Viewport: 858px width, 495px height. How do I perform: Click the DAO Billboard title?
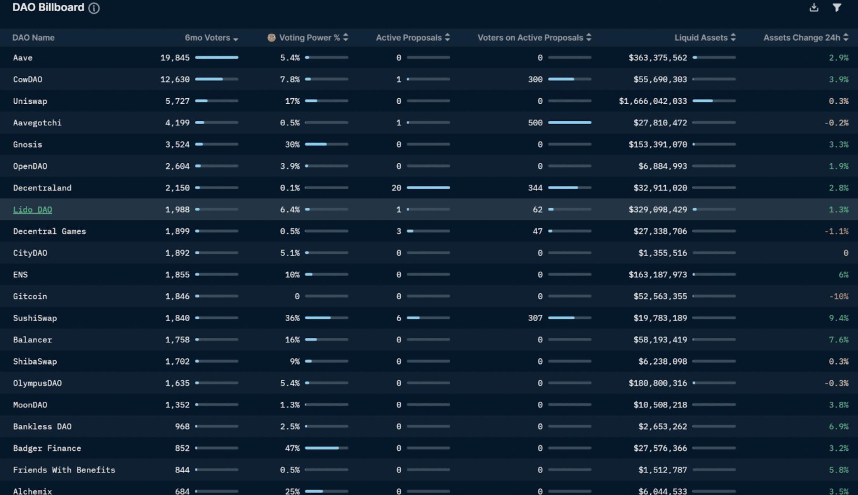tap(48, 7)
